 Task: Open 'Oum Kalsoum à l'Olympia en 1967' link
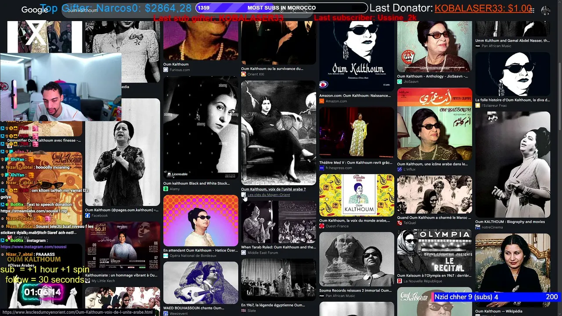coord(434,276)
